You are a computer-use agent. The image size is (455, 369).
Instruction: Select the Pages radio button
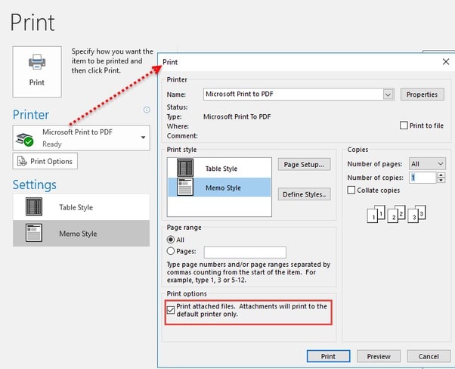click(171, 251)
